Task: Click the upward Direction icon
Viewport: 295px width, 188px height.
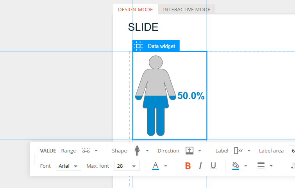Action: coord(190,151)
